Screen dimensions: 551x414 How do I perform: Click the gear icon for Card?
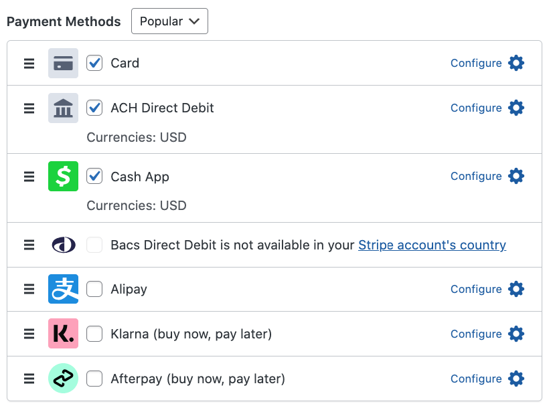tap(516, 63)
